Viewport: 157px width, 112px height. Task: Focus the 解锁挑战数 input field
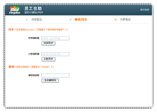point(55,75)
